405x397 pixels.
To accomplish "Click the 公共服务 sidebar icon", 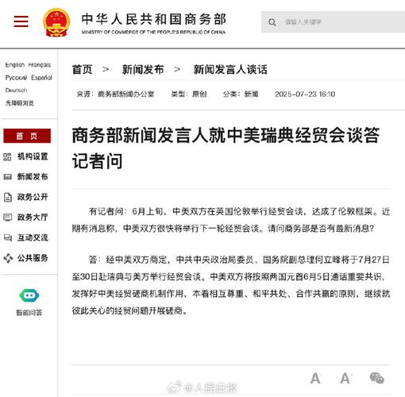I will (8, 258).
